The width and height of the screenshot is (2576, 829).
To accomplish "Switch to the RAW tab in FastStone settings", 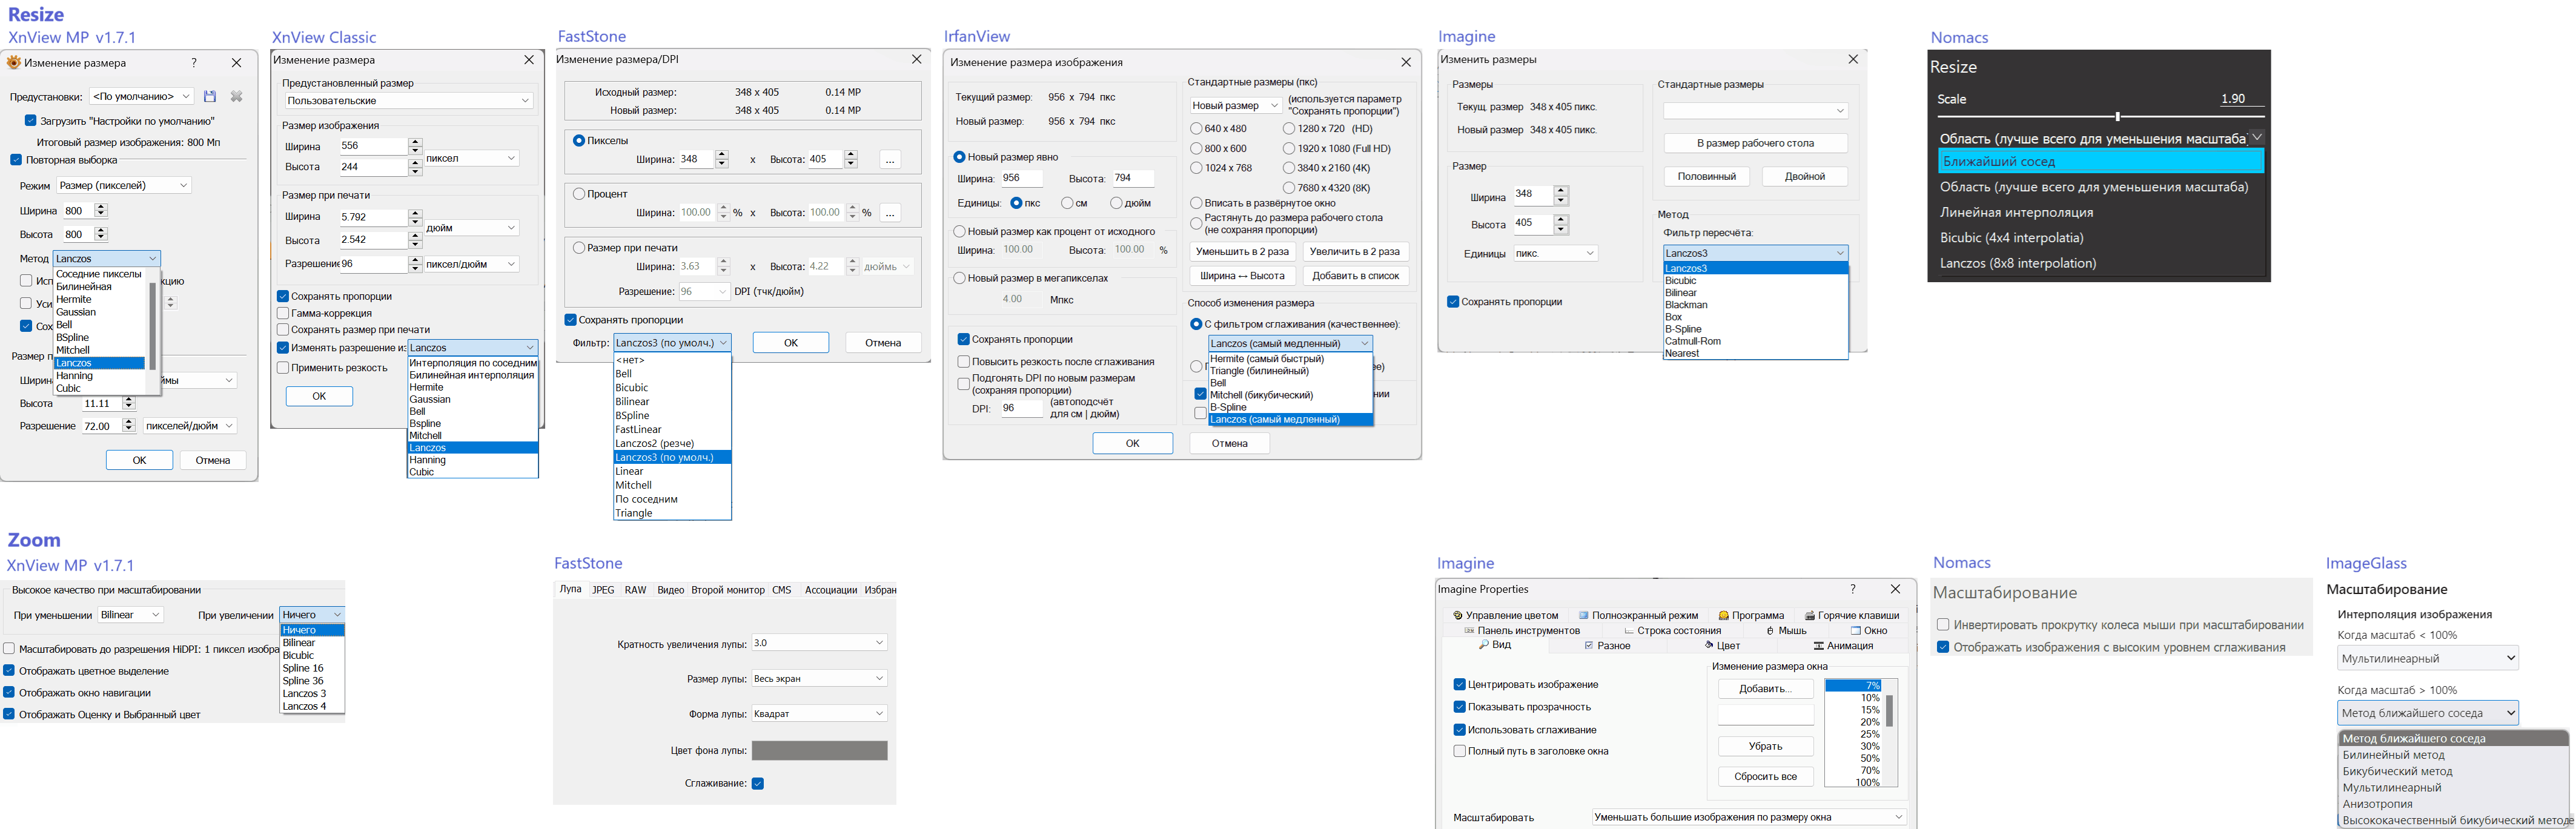I will tap(635, 590).
